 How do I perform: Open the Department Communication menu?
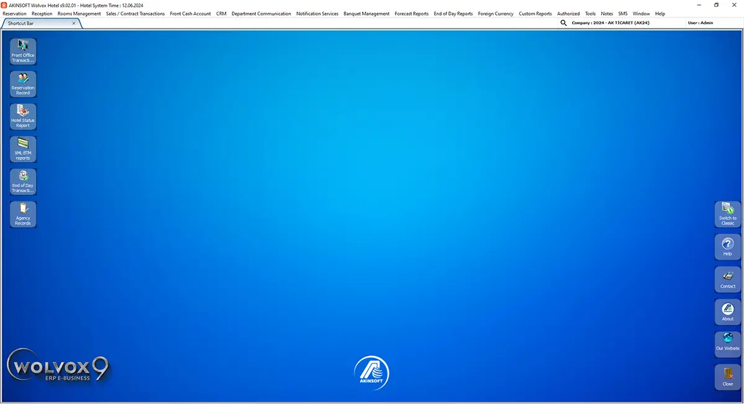(x=261, y=14)
